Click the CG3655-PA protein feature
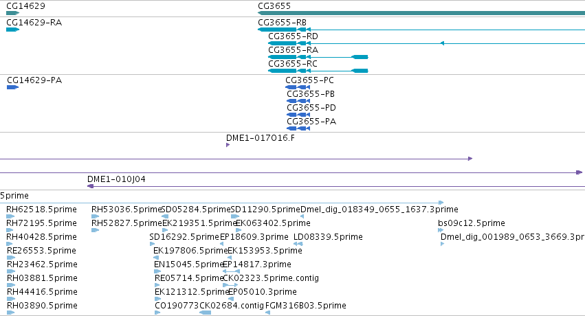Viewport: 585px width, 316px height. 298,128
